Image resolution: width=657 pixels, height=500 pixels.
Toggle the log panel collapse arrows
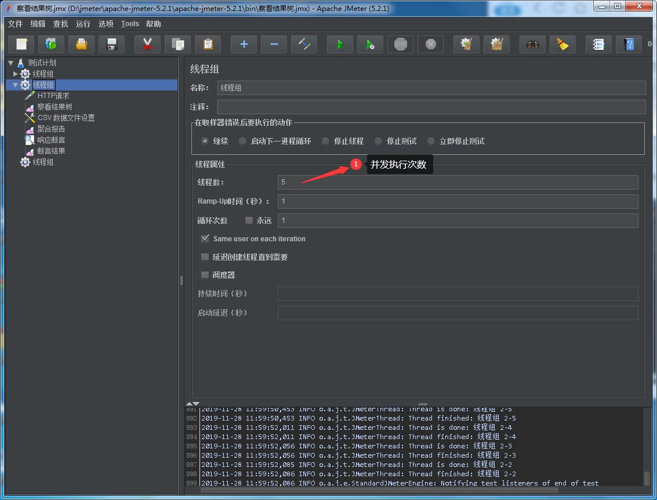(193, 403)
